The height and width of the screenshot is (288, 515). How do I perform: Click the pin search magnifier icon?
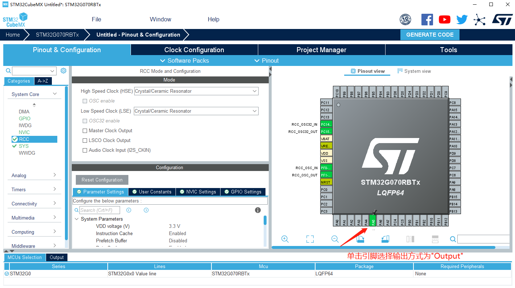pos(453,239)
